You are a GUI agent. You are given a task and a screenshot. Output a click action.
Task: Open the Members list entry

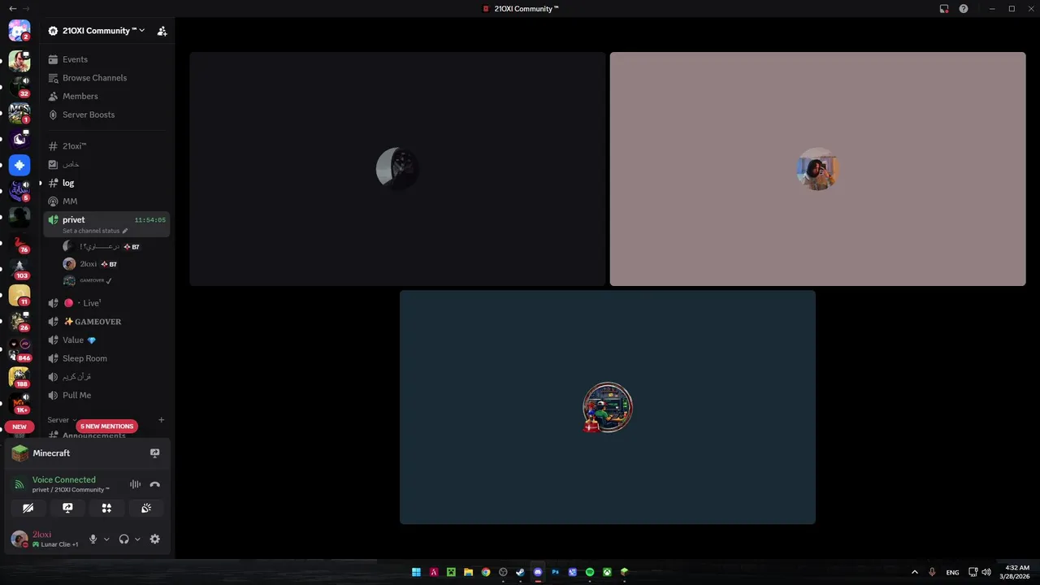pyautogui.click(x=106, y=96)
